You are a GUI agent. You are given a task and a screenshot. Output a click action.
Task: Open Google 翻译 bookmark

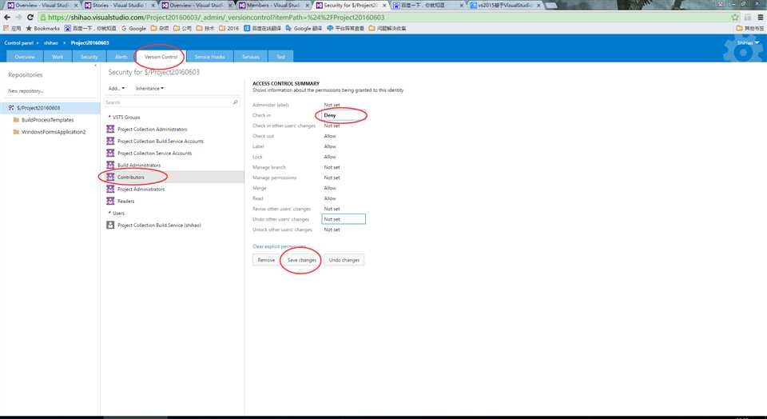pyautogui.click(x=304, y=29)
